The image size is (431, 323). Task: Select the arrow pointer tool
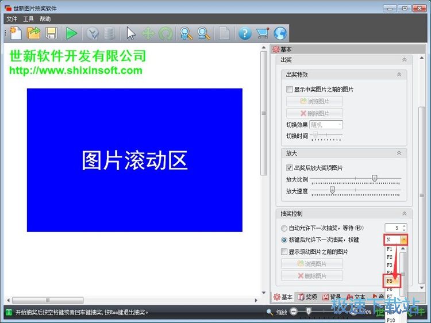(131, 33)
